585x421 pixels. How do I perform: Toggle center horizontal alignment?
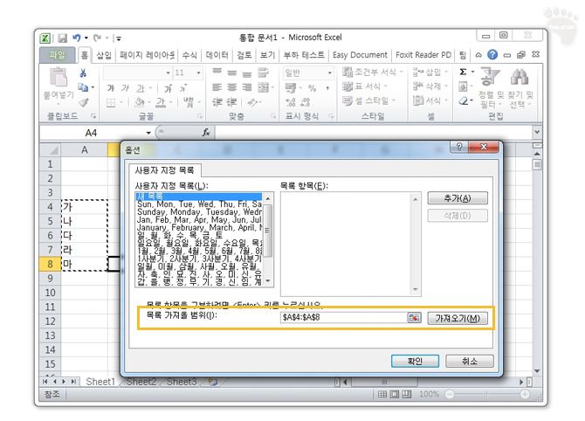232,87
